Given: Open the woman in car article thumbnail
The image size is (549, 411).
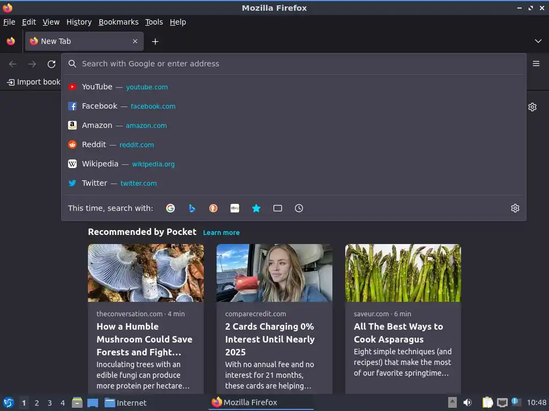Looking at the screenshot, I should [274, 273].
